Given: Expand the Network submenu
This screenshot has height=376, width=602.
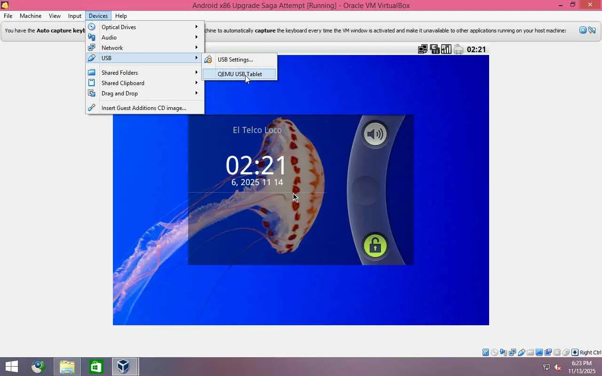Looking at the screenshot, I should click(145, 47).
